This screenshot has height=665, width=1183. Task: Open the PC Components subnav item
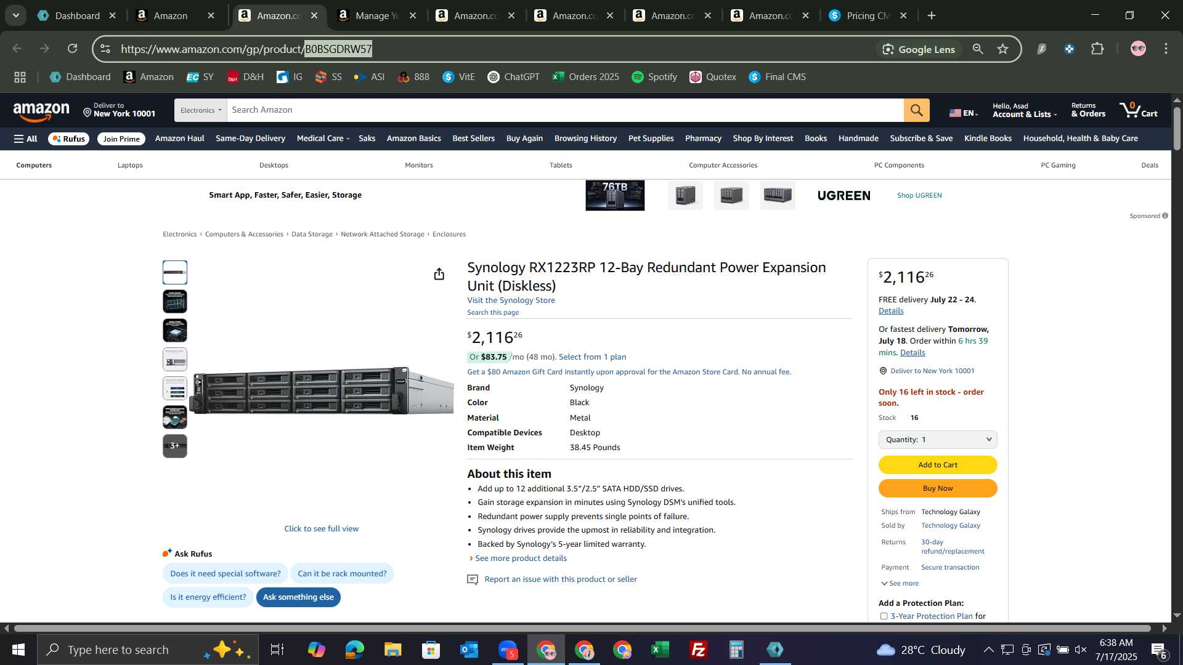coord(899,165)
